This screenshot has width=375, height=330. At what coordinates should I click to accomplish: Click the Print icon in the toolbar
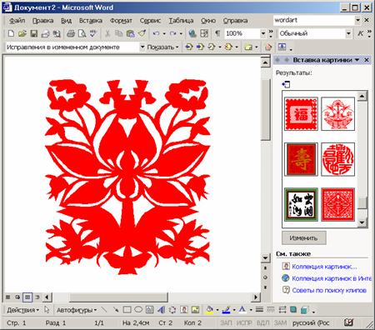point(71,33)
